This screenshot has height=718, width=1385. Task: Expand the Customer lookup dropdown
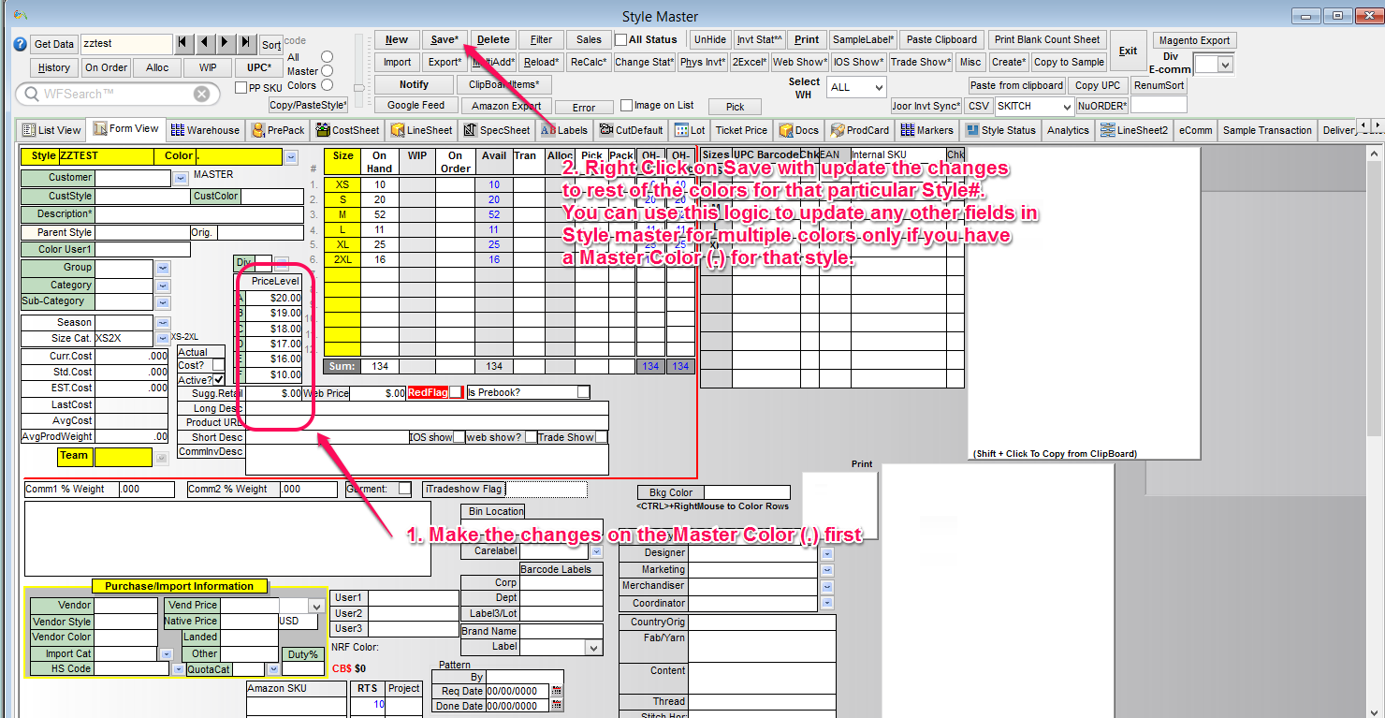coord(182,178)
